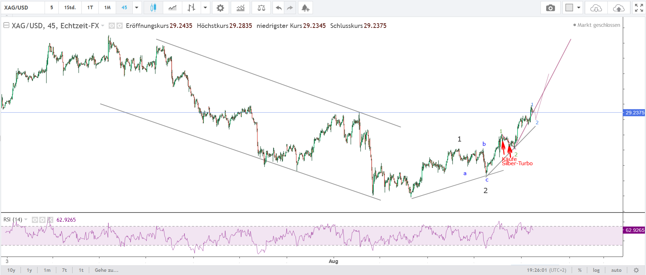Select the candlestick chart style
The width and height of the screenshot is (646, 275).
click(x=153, y=8)
